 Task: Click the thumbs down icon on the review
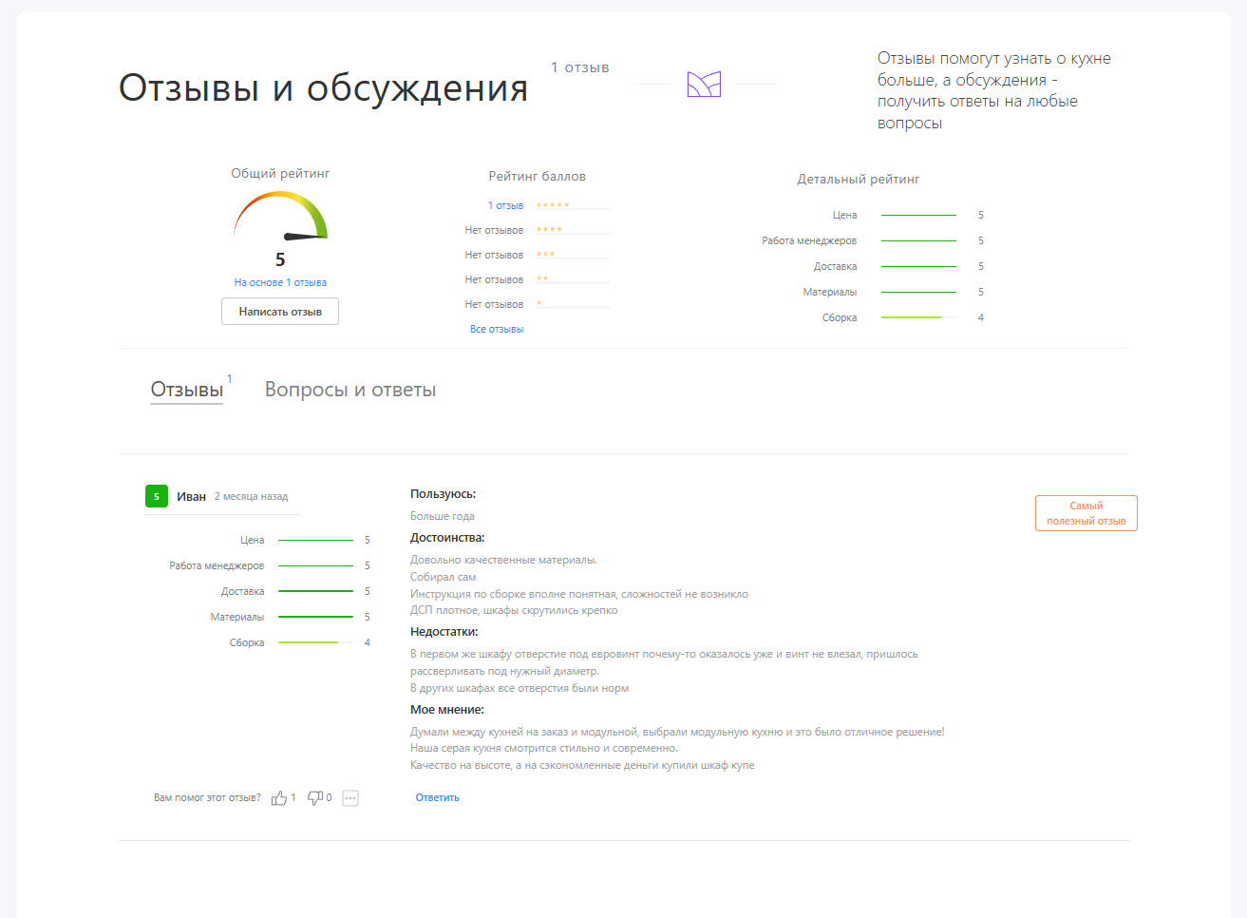[315, 797]
